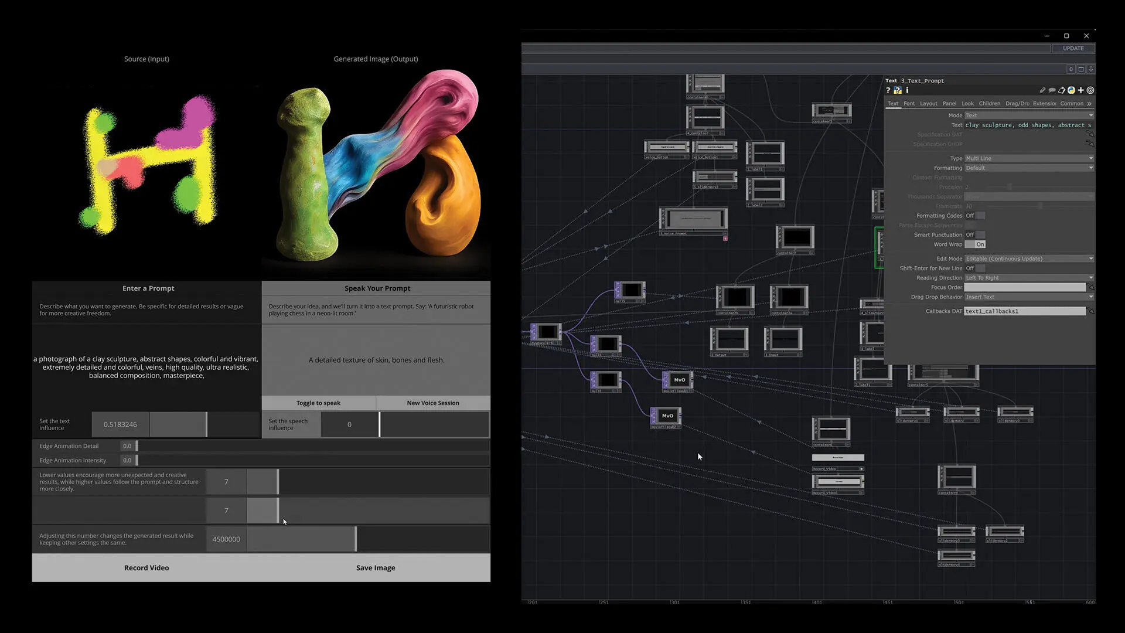Image resolution: width=1125 pixels, height=633 pixels.
Task: Expand the Reading Direction dropdown
Action: tap(1028, 278)
